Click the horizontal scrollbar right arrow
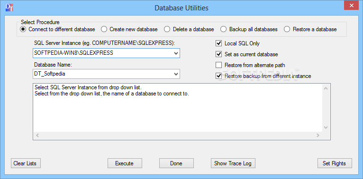363x179 pixels. 318,136
